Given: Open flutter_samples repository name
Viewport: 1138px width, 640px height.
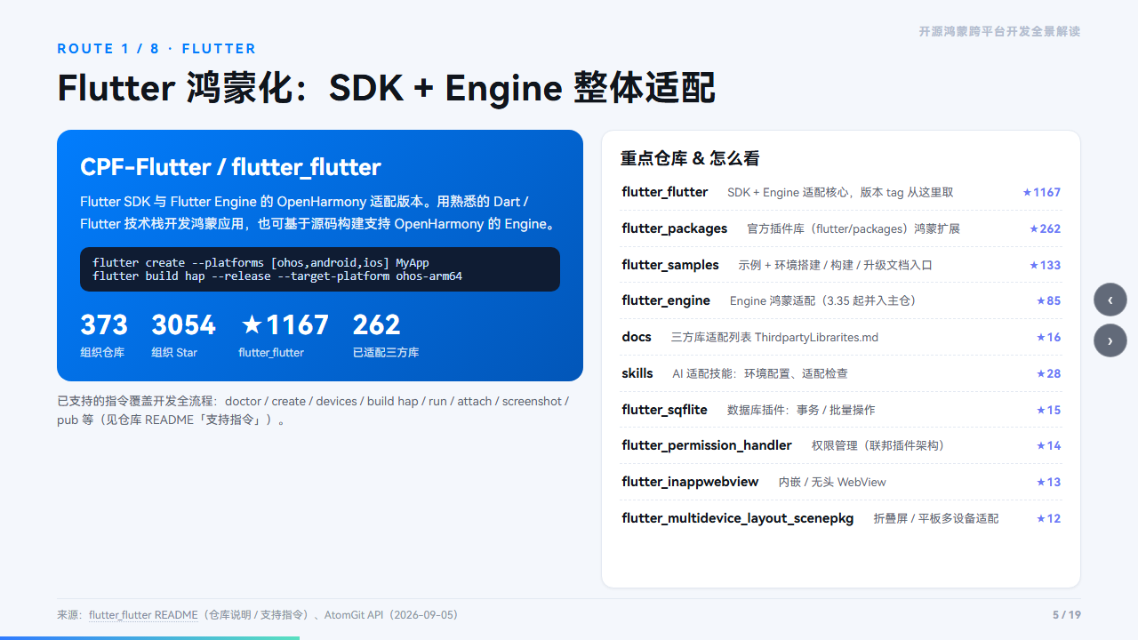Looking at the screenshot, I should coord(670,265).
